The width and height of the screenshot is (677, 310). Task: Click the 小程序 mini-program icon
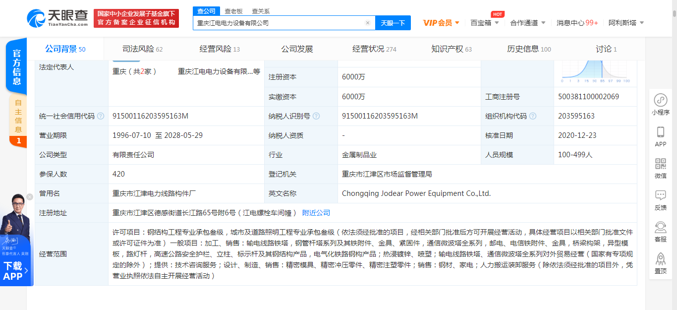pyautogui.click(x=660, y=101)
